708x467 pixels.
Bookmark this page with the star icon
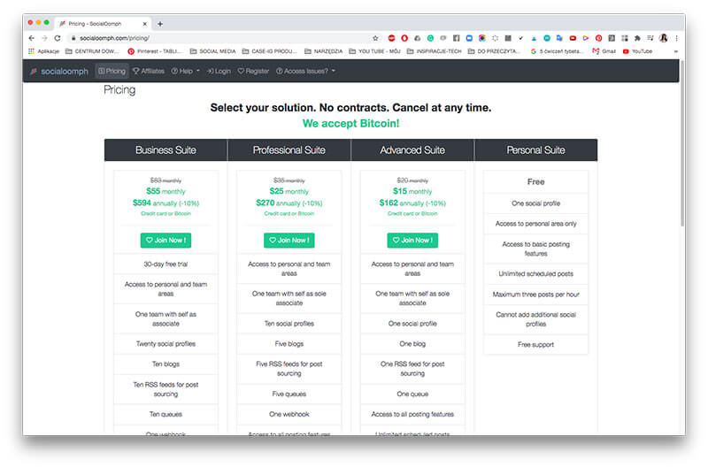pos(375,38)
